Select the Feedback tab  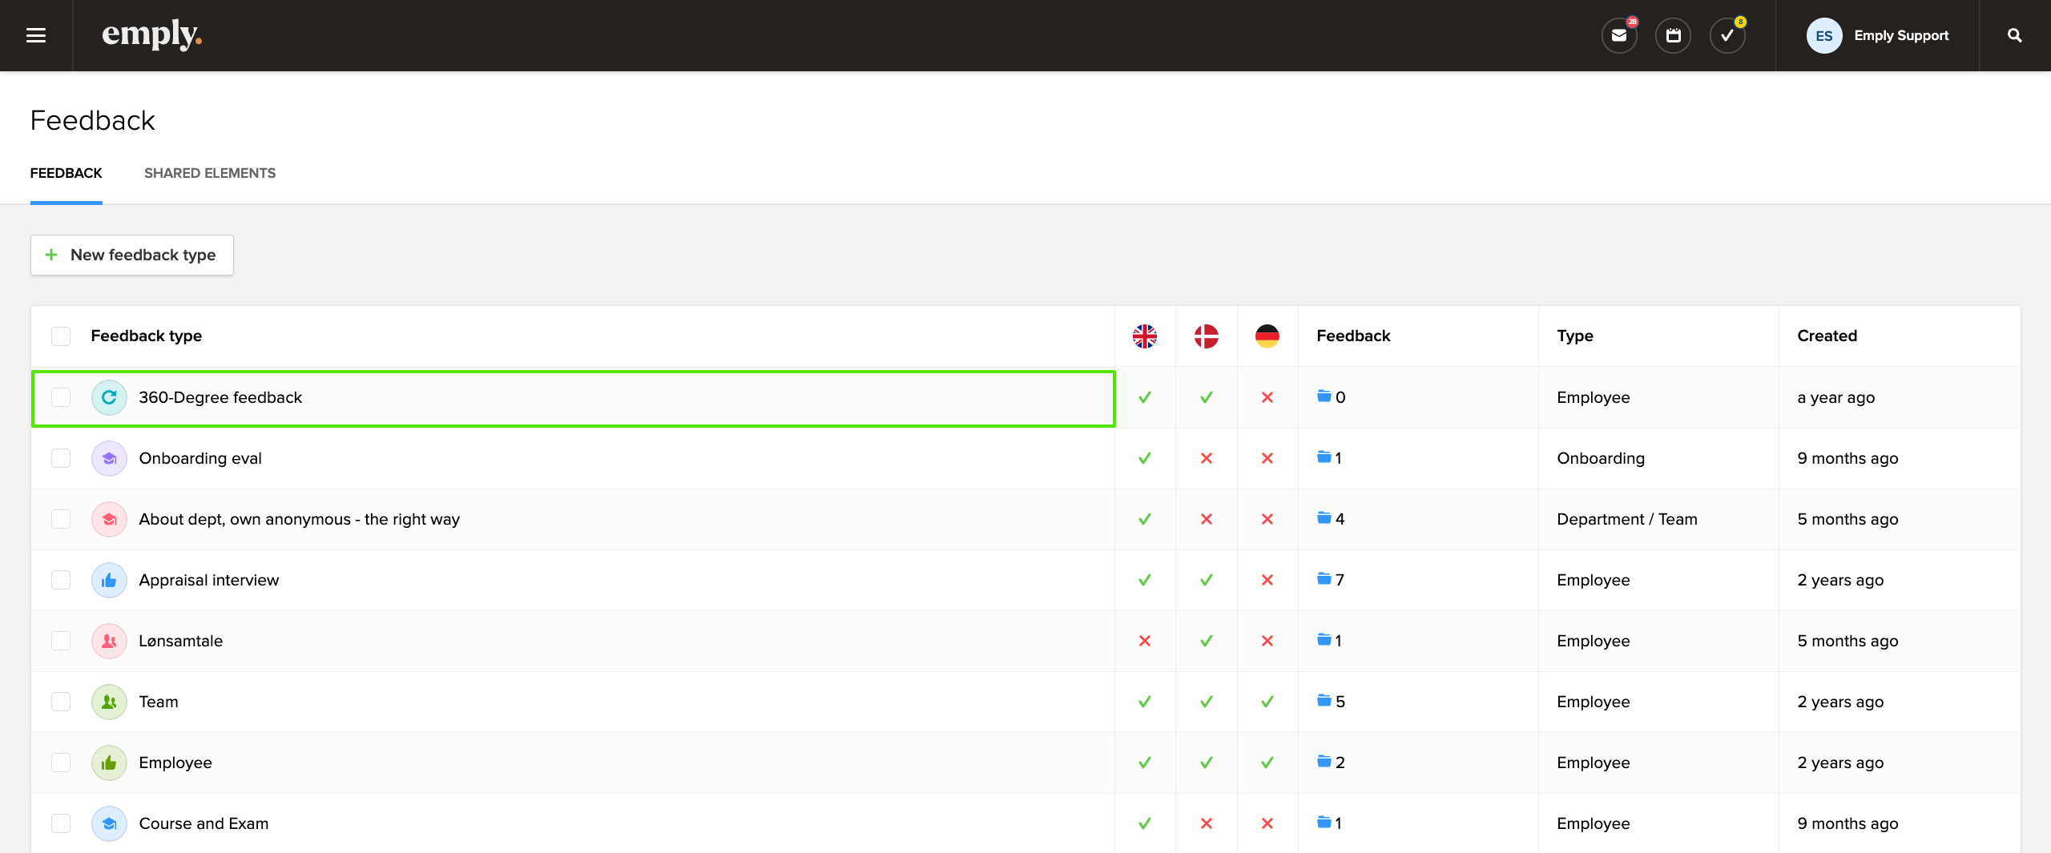click(66, 173)
